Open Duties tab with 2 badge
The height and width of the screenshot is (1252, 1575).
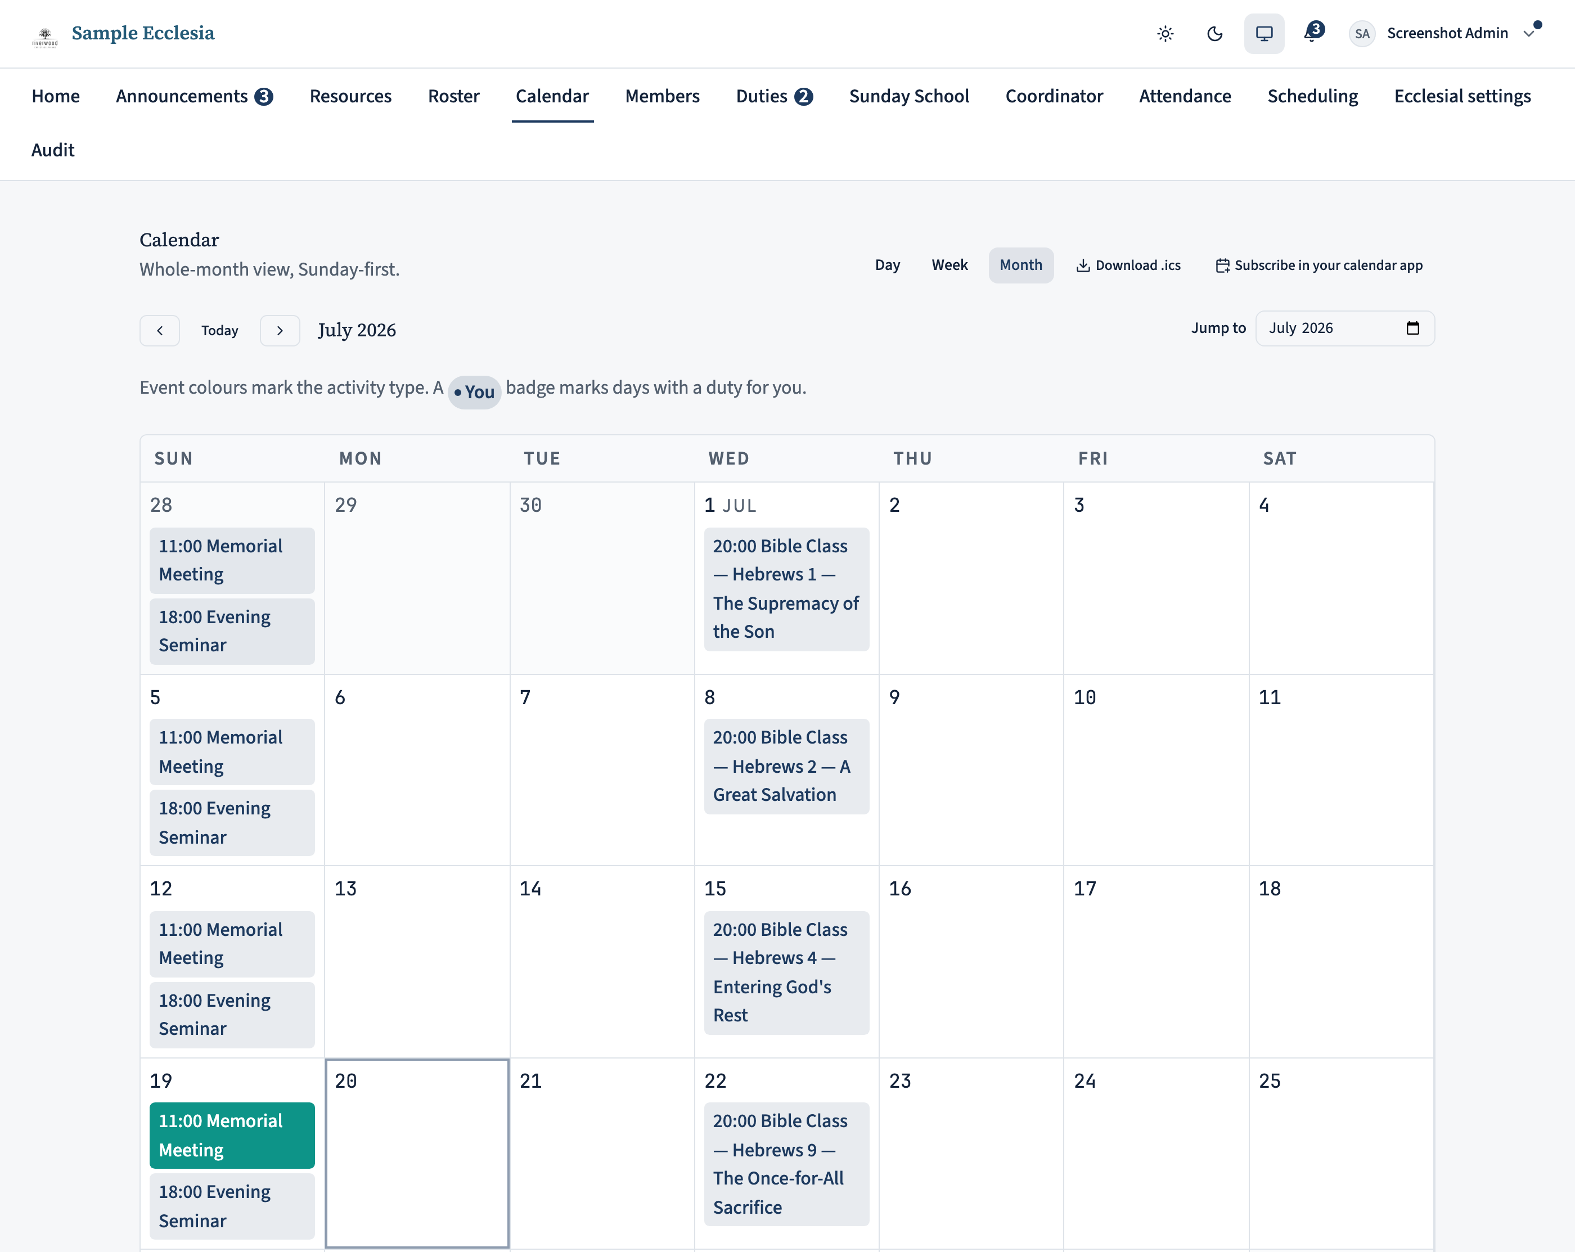tap(775, 96)
